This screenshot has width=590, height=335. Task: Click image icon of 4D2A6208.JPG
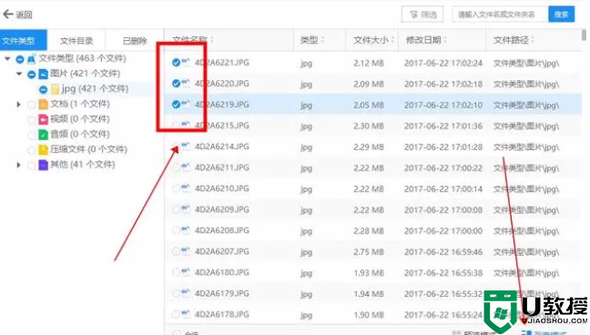pyautogui.click(x=186, y=230)
